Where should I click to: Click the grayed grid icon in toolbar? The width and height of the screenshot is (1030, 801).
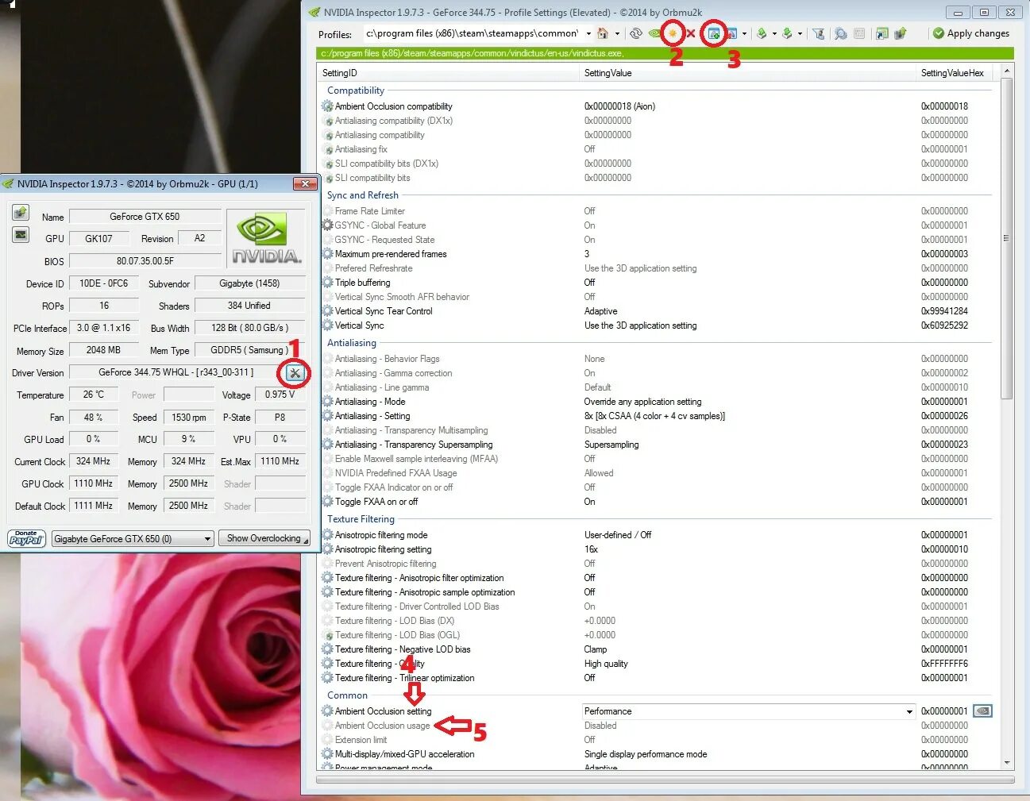pyautogui.click(x=859, y=33)
